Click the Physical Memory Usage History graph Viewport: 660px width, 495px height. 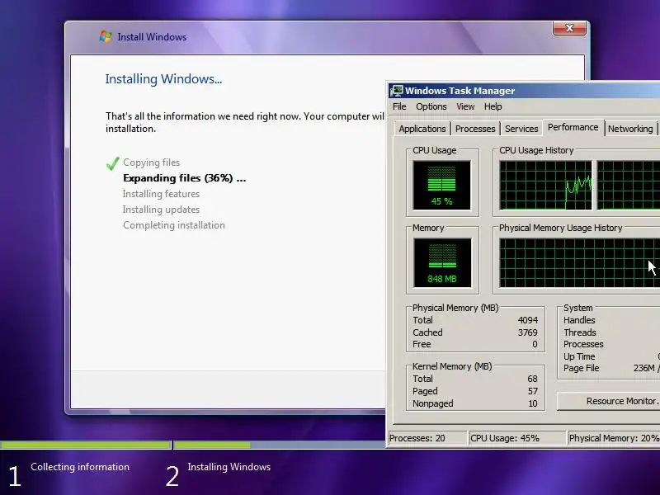[580, 262]
